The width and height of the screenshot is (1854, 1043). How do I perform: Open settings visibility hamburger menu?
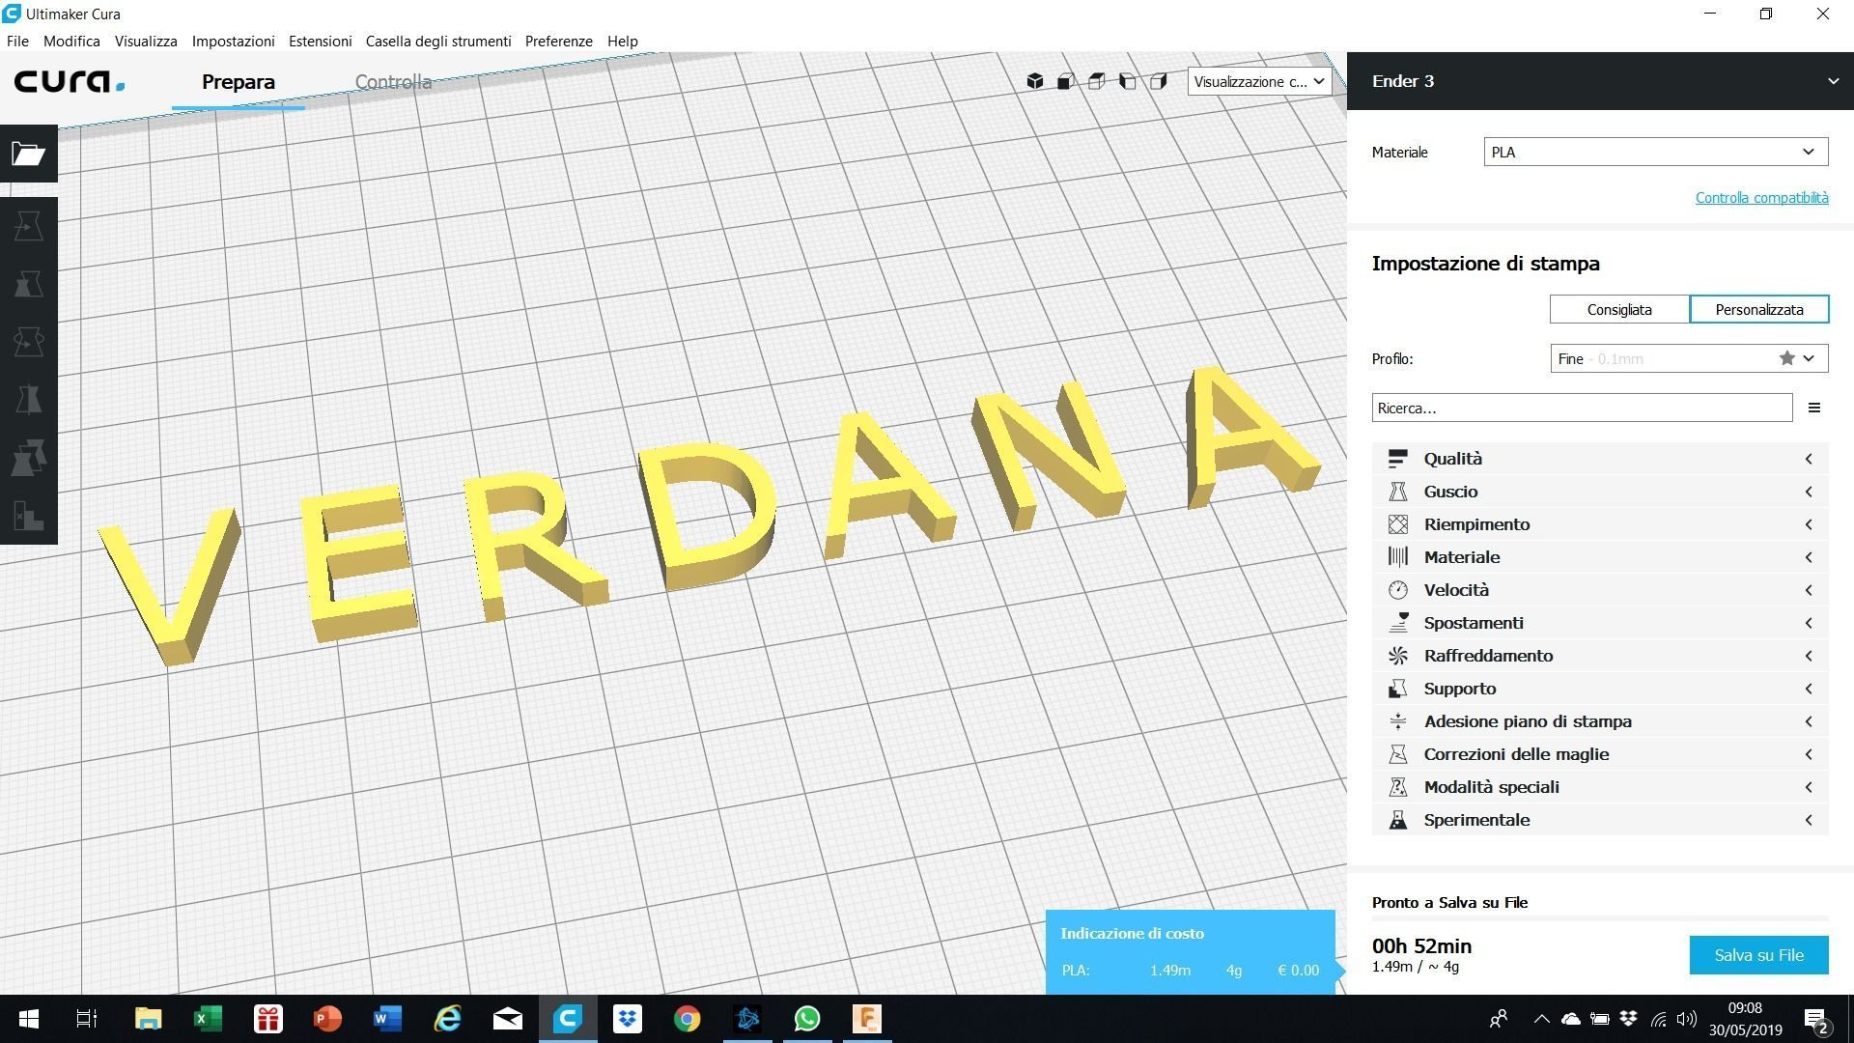pos(1814,408)
